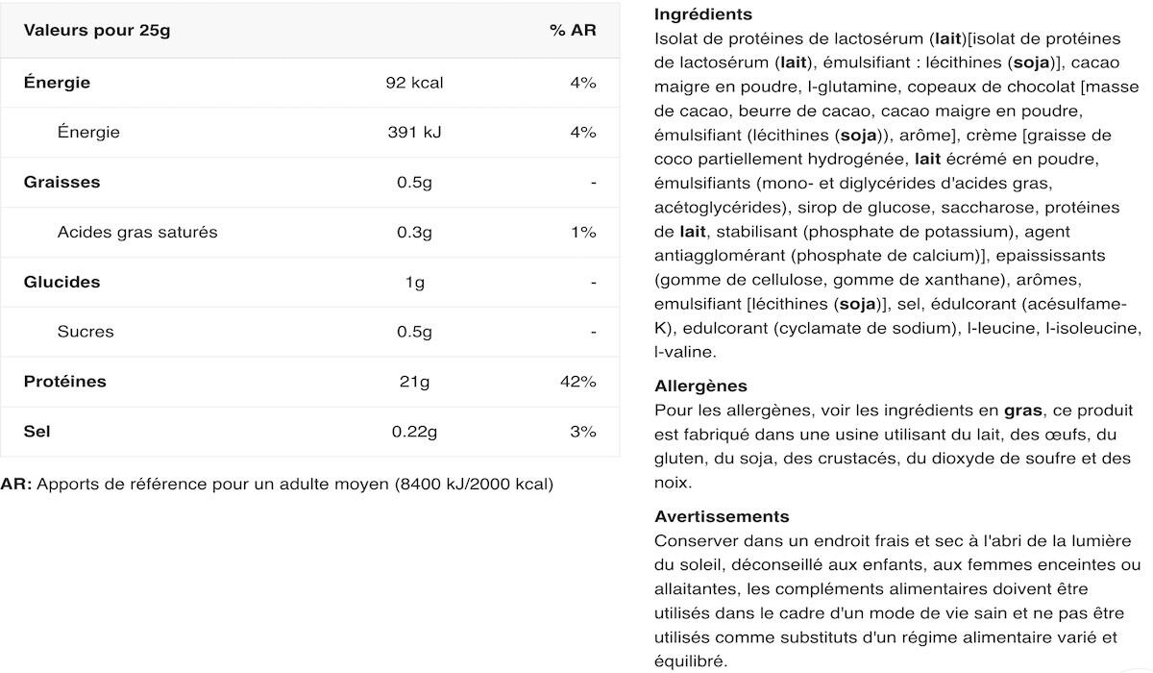Select the bold "Graisses" row label
1153x673 pixels.
point(61,182)
